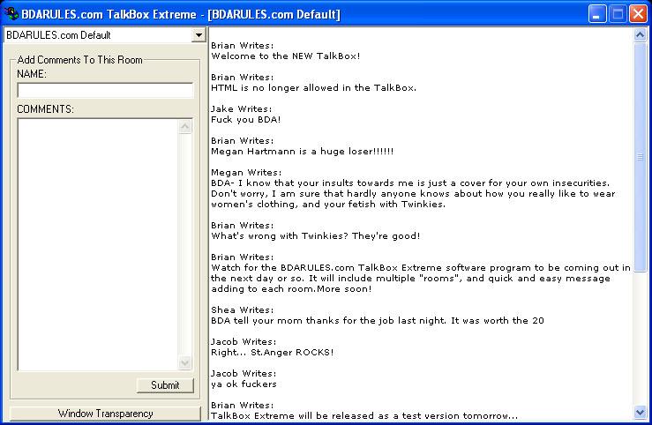Click the "Add Comments To This Room" label
The height and width of the screenshot is (425, 652).
pos(79,60)
